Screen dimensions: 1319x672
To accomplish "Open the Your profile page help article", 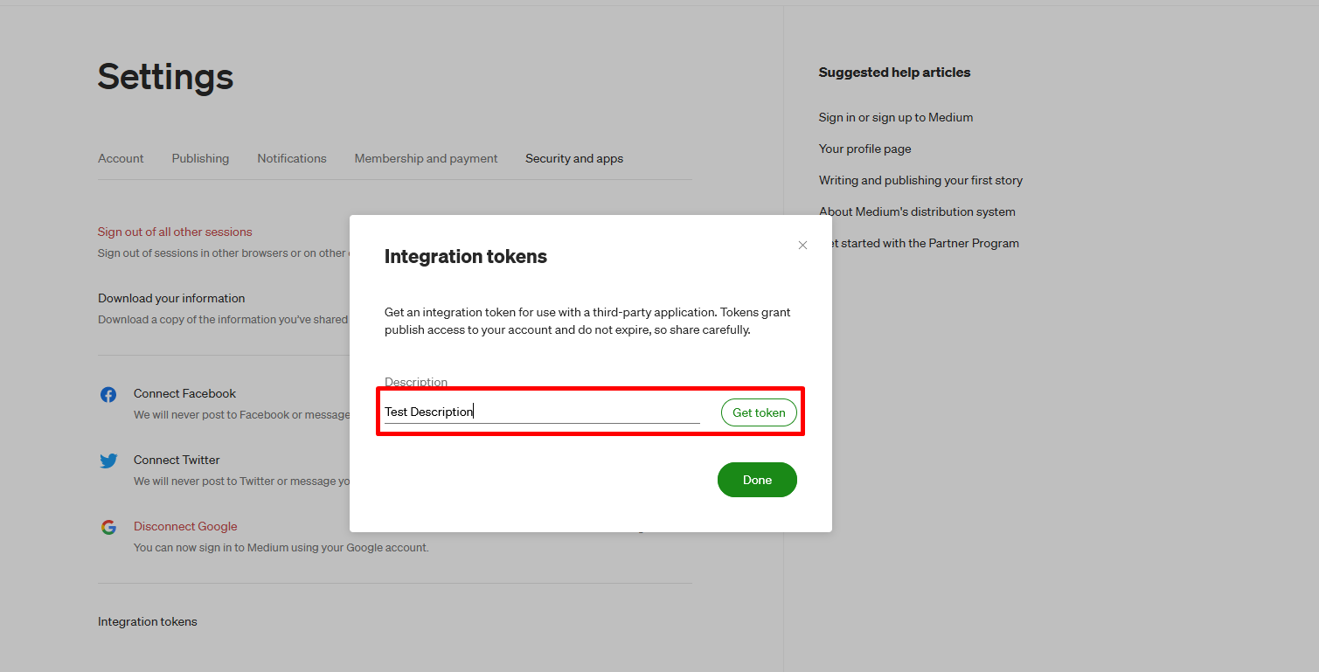I will tap(864, 149).
